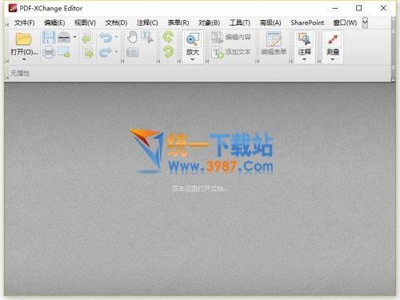The width and height of the screenshot is (400, 300).
Task: Expand dropdown arrow below 打开(O) button
Action: (x=24, y=59)
